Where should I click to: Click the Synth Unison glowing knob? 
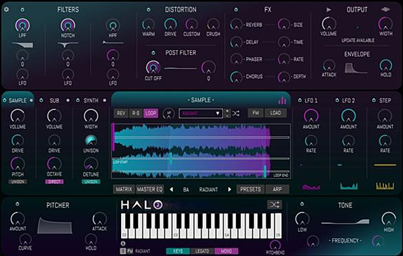point(91,140)
